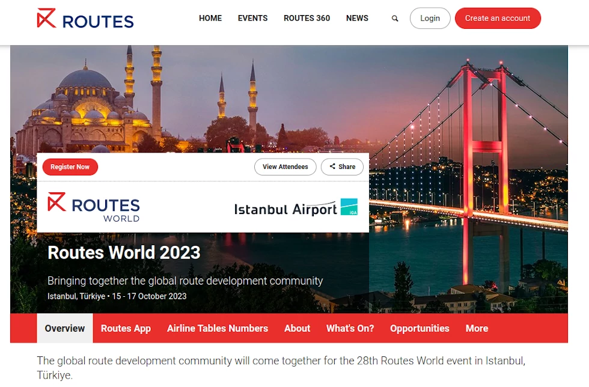Click the View Attendees button
Viewport: 589px width, 387px height.
pyautogui.click(x=285, y=167)
